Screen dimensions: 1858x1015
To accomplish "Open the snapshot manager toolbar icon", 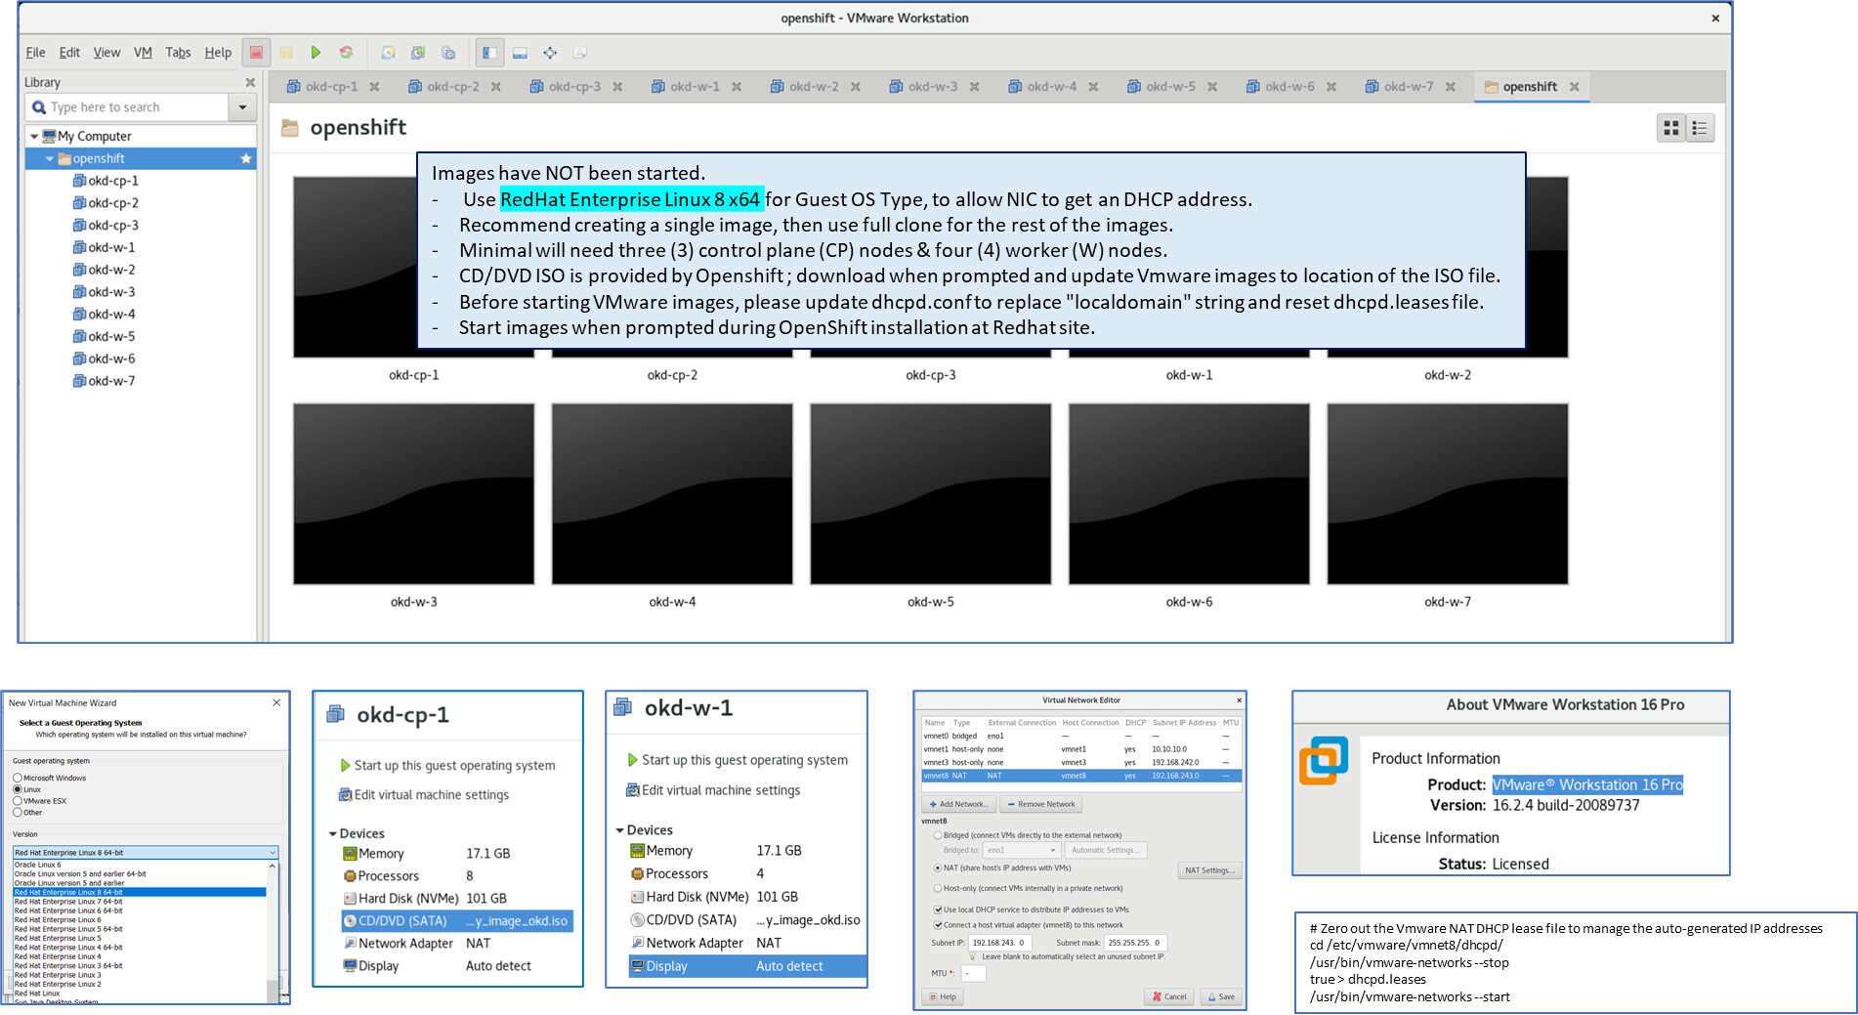I will click(x=448, y=53).
